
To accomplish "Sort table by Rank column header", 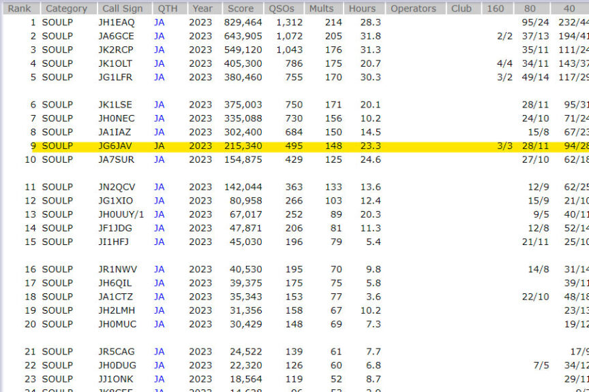I will pos(19,9).
